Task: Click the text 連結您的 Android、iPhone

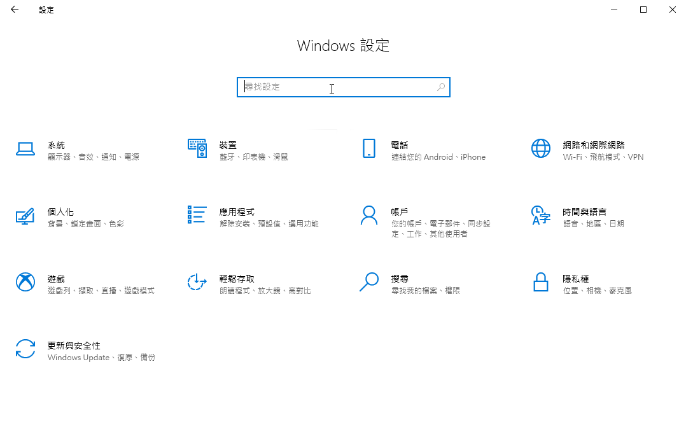Action: coord(438,157)
